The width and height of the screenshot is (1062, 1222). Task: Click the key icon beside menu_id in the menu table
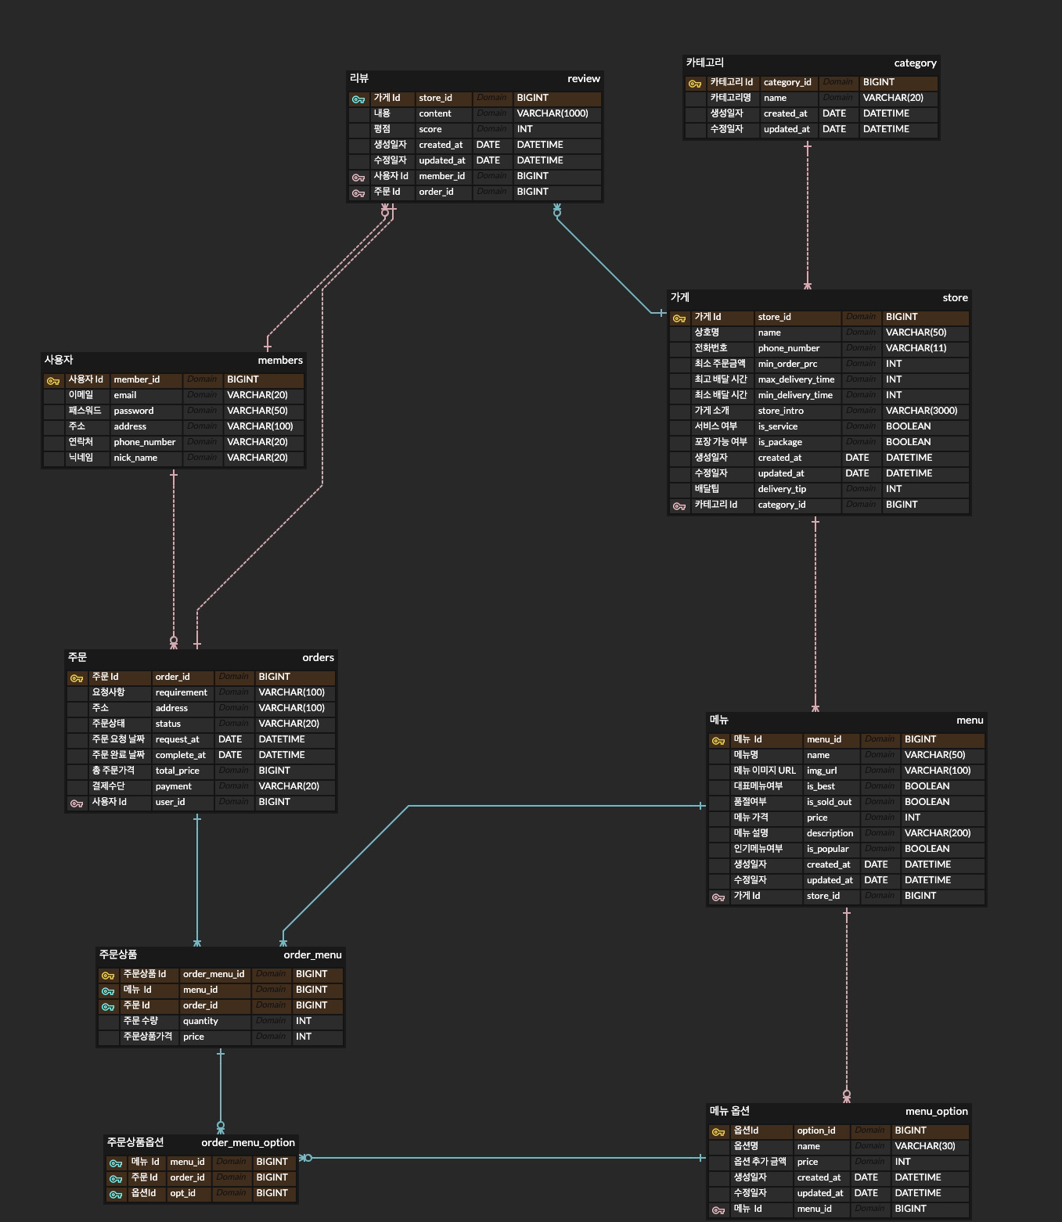(718, 739)
